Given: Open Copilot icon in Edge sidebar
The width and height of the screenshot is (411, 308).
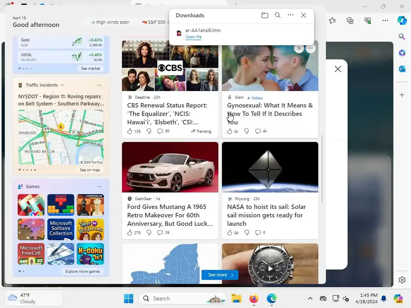Looking at the screenshot, I should coord(402,20).
